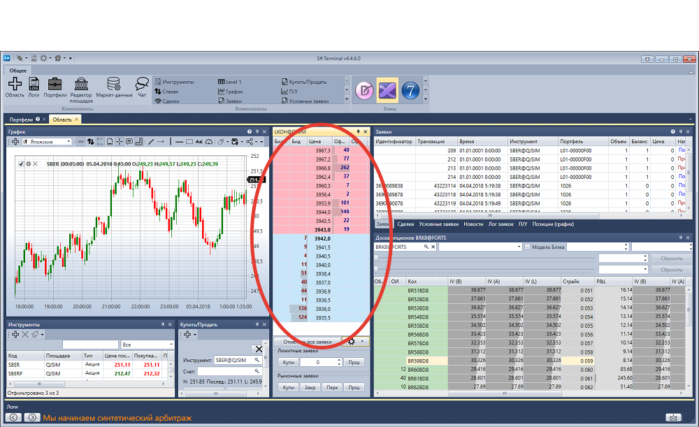Viewport: 699px width, 427px height.
Task: Click the Купи button under Лимитные заявки
Action: (289, 363)
